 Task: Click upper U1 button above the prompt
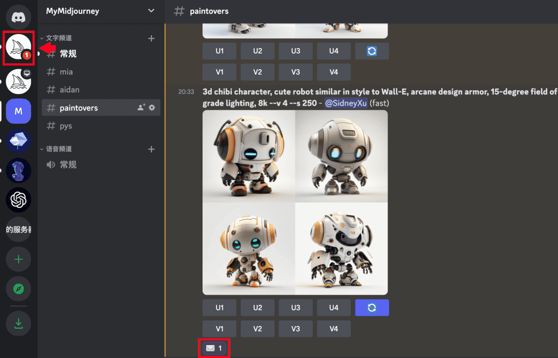pyautogui.click(x=220, y=51)
